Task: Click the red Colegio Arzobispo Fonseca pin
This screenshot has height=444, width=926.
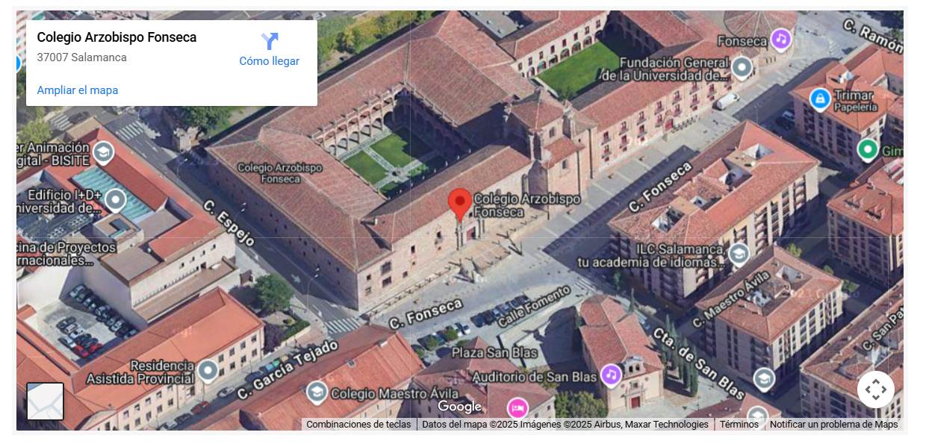Action: (459, 203)
